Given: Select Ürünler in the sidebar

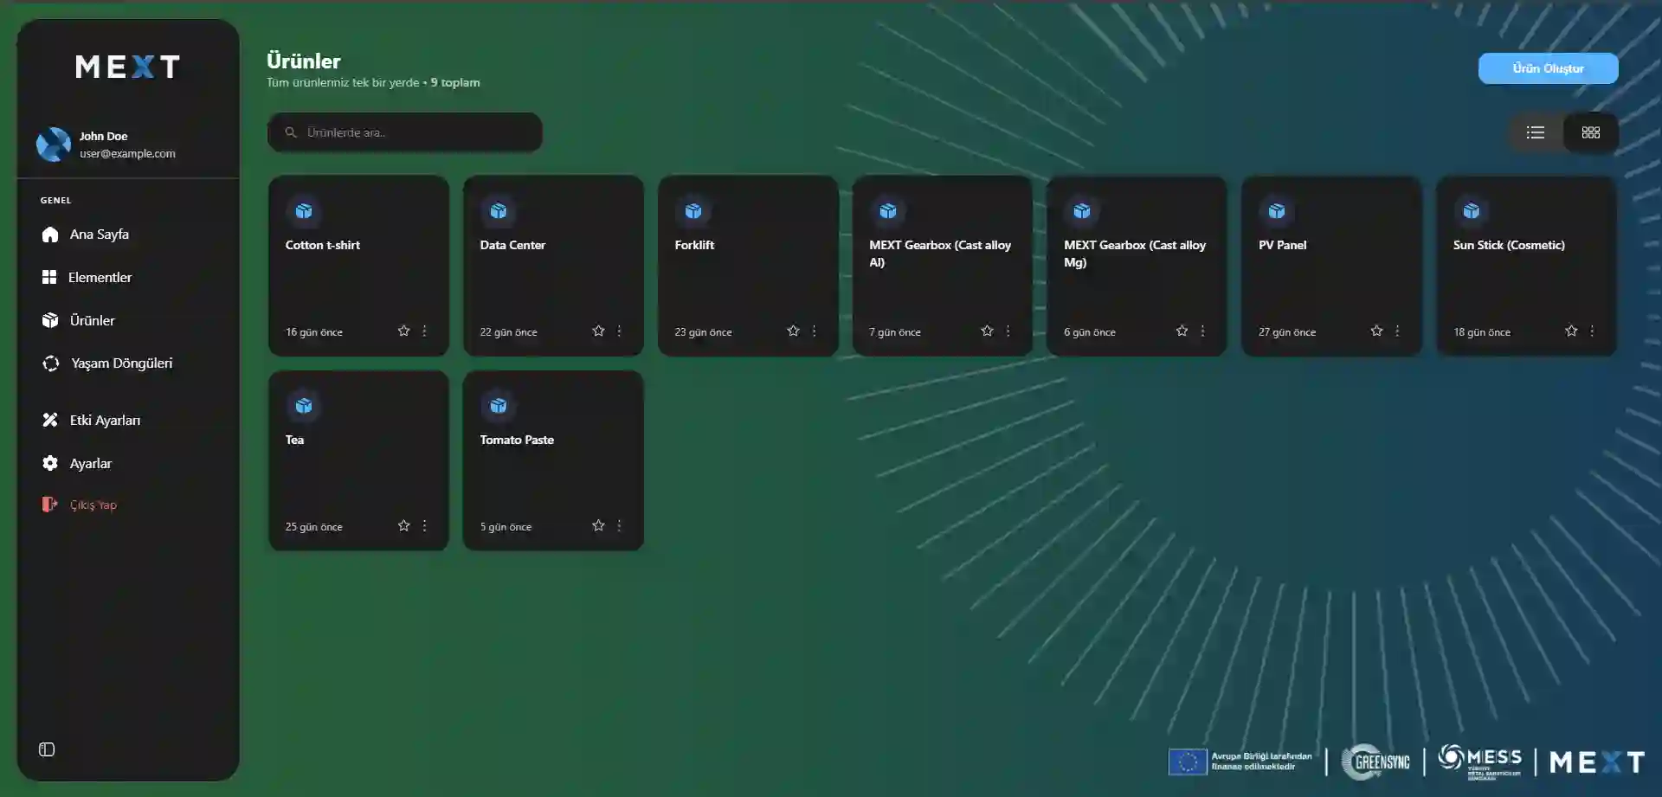Looking at the screenshot, I should [x=93, y=320].
